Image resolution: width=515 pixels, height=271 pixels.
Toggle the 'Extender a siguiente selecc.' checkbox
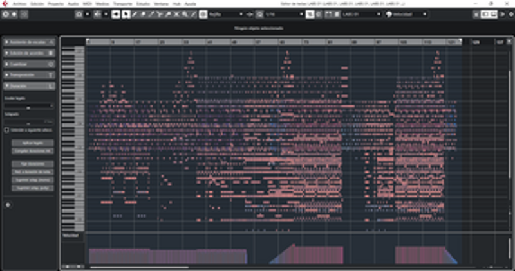click(7, 130)
